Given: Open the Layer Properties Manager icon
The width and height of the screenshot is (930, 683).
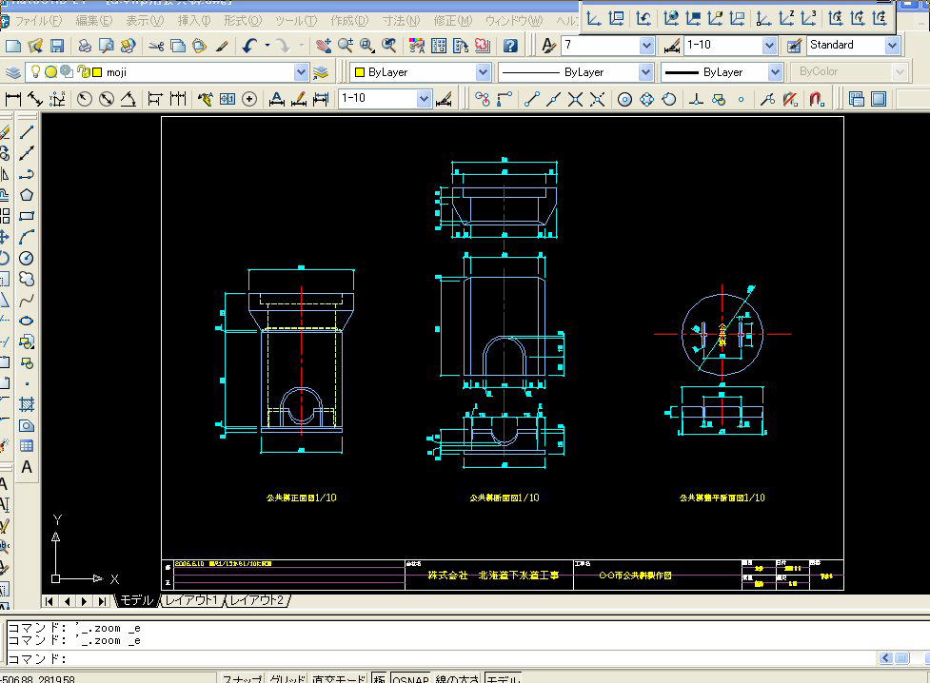Looking at the screenshot, I should click(13, 72).
